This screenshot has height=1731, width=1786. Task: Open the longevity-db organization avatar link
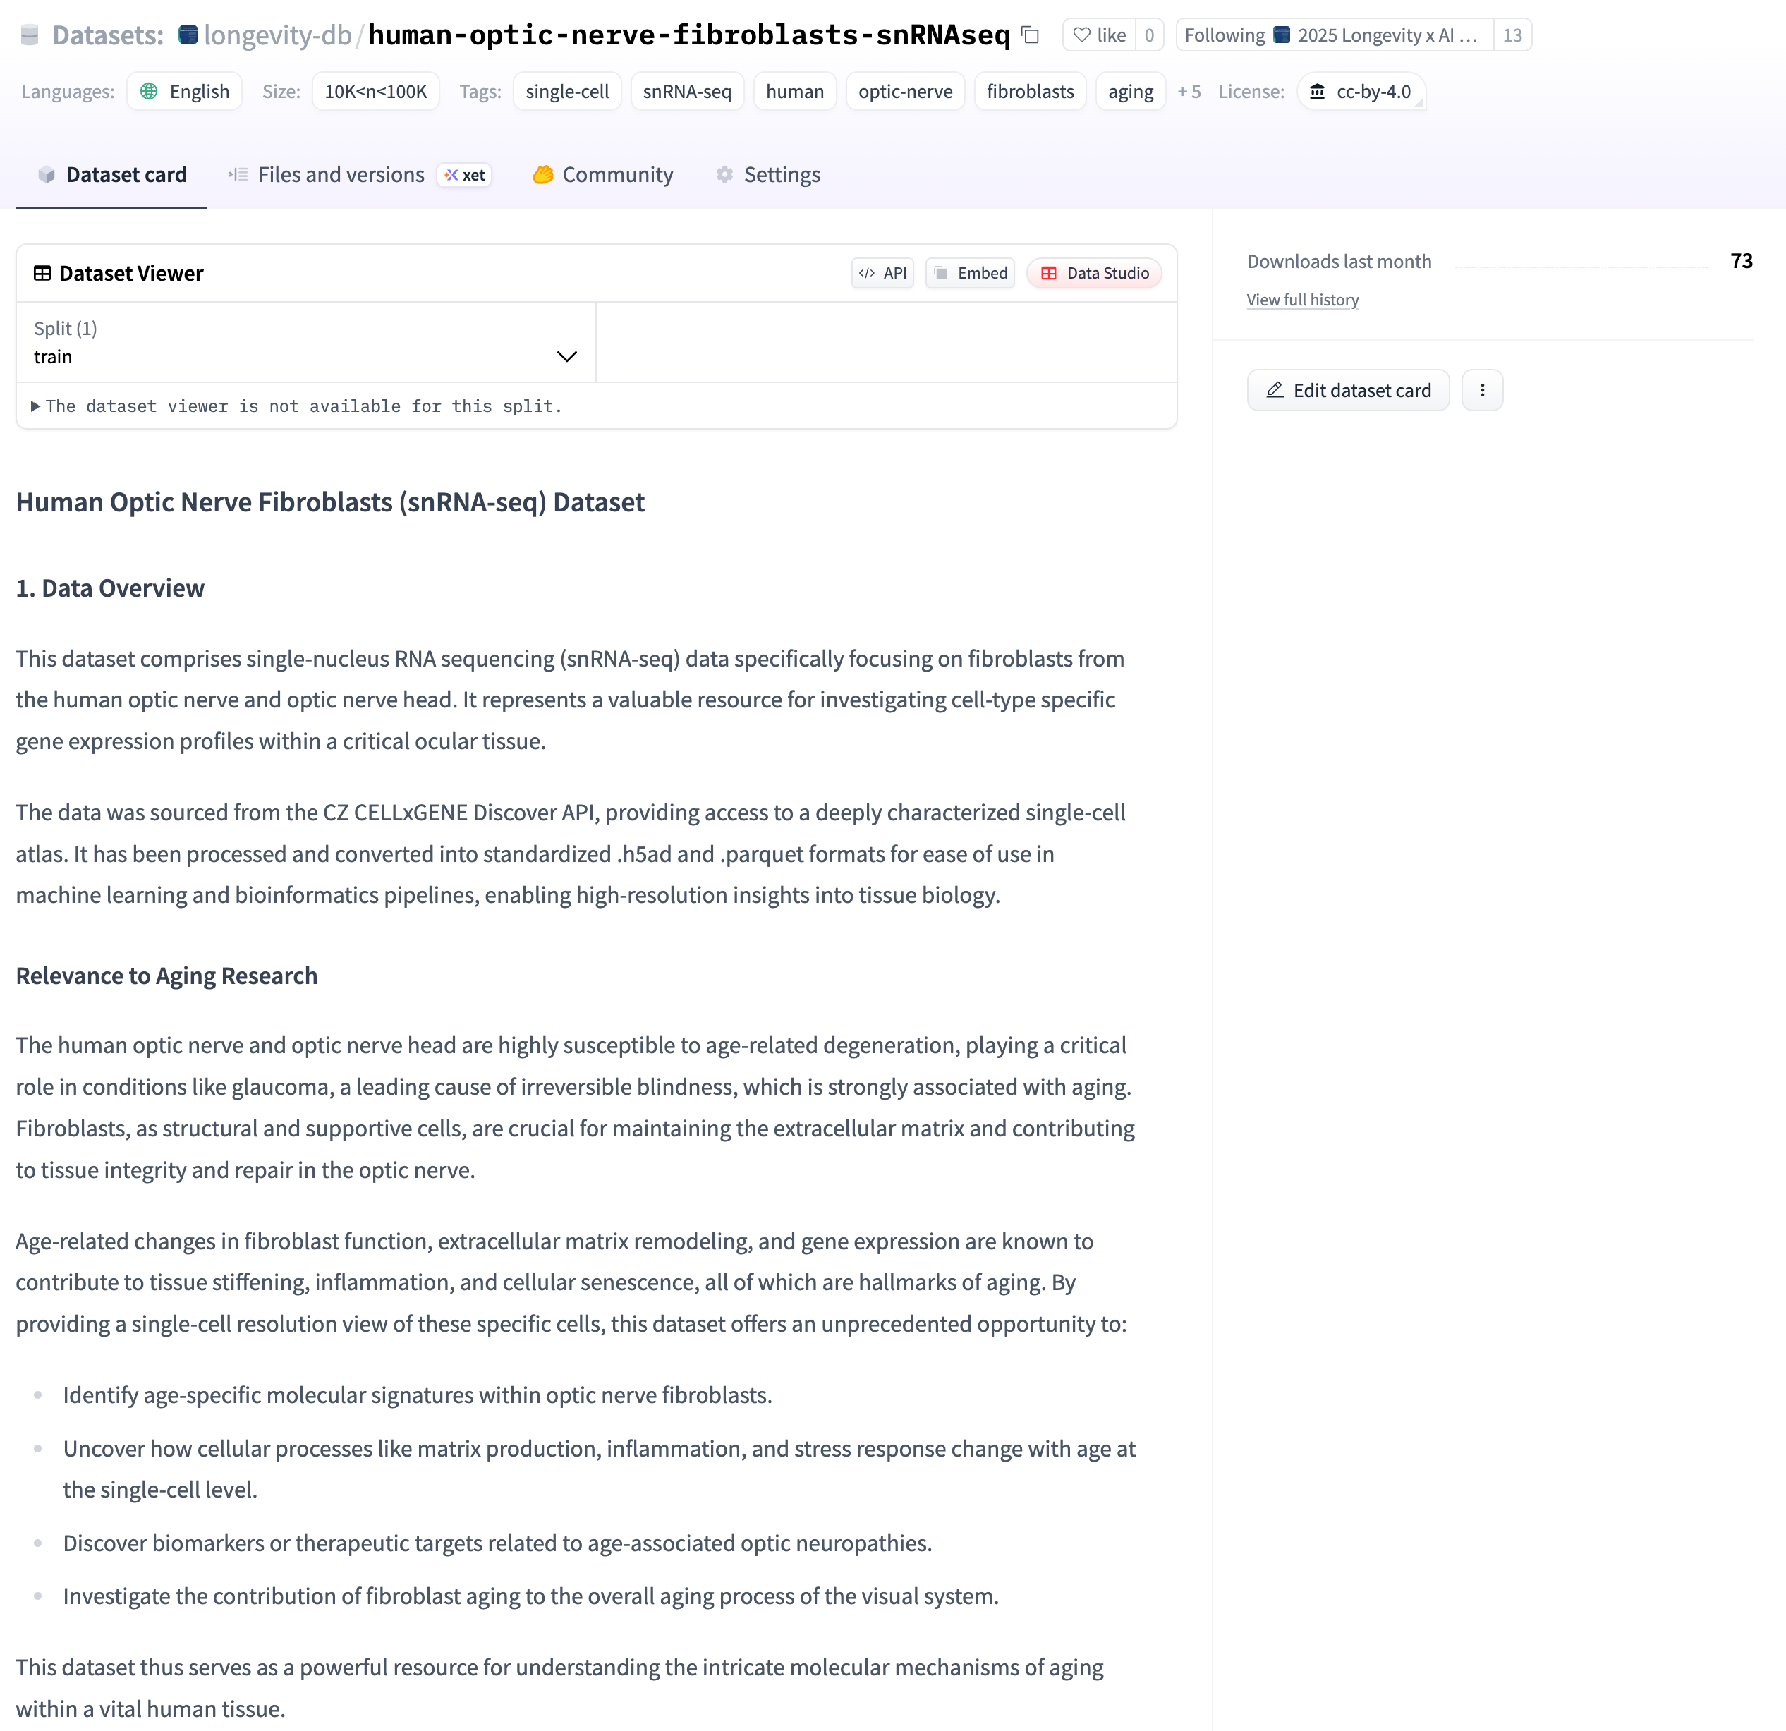pos(188,35)
